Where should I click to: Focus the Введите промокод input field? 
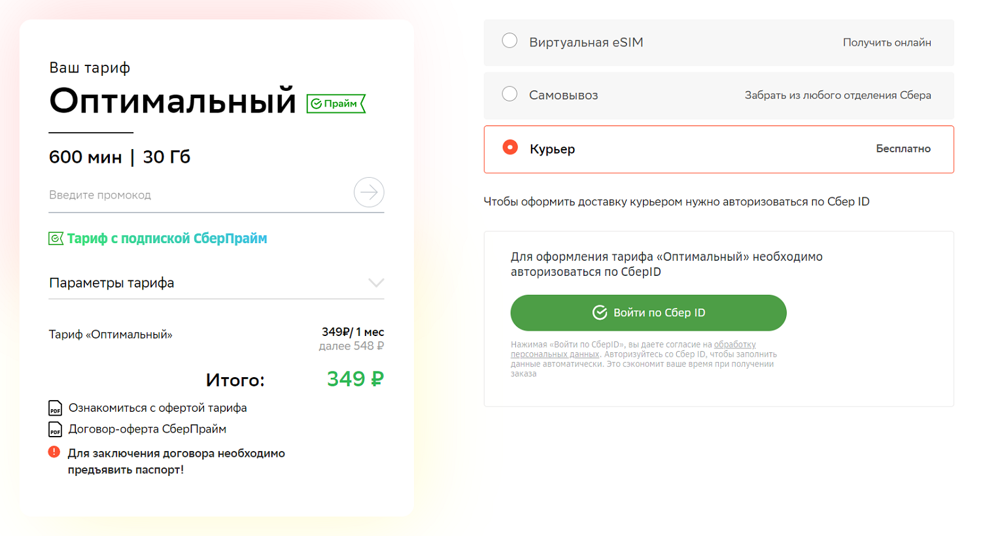pos(196,195)
